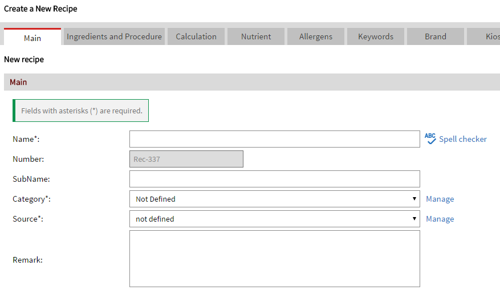Switch to the Main tab
Image resolution: width=500 pixels, height=290 pixels.
coord(32,38)
